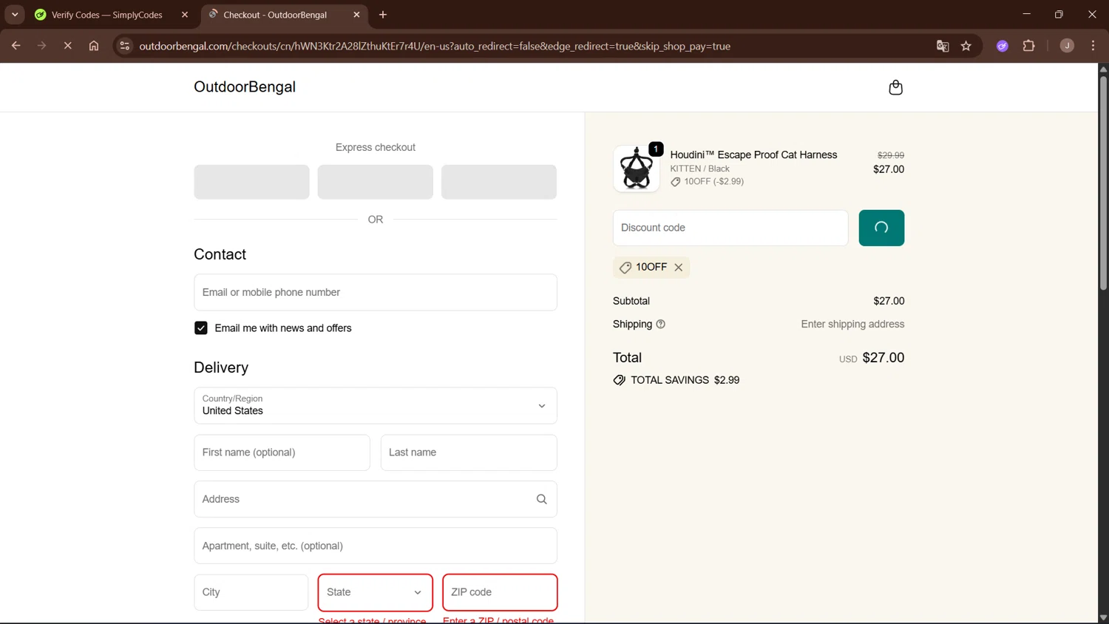Image resolution: width=1109 pixels, height=624 pixels.
Task: Click the Last name field
Action: pos(469,452)
